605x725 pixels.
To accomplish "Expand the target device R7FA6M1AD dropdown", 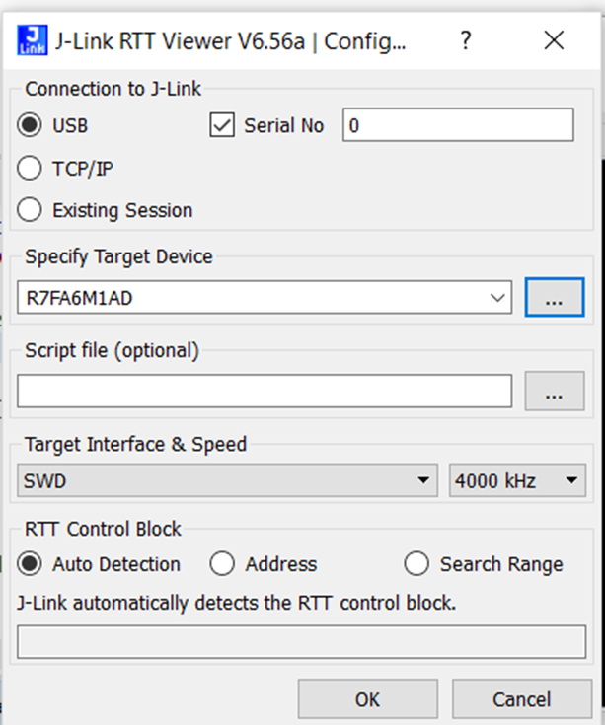I will point(500,298).
